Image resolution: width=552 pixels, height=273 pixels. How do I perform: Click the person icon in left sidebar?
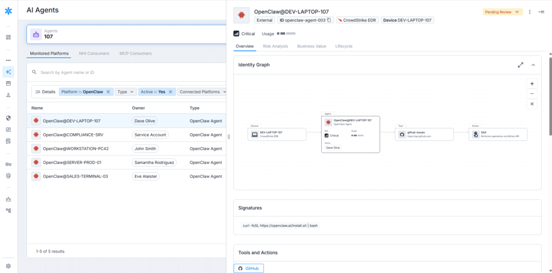point(9,95)
